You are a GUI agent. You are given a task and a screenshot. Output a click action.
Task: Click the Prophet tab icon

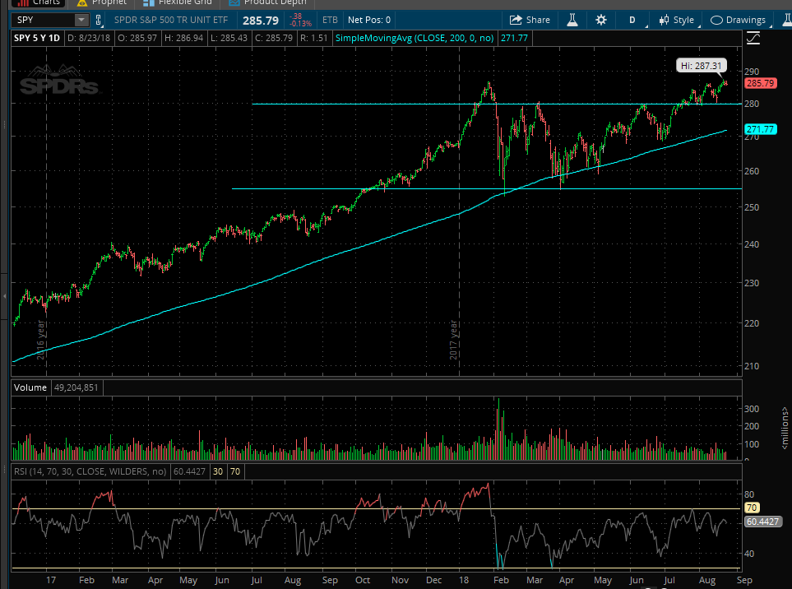click(x=82, y=2)
